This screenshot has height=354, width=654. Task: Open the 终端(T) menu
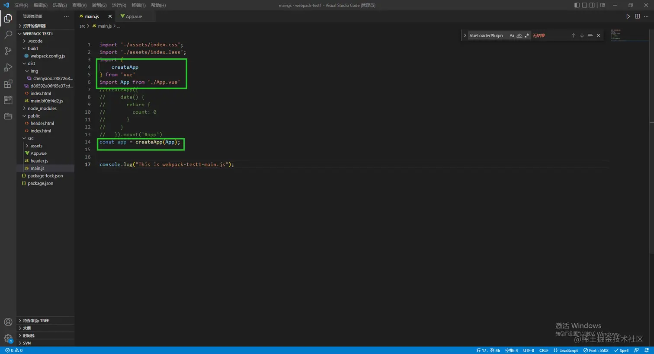pos(138,5)
